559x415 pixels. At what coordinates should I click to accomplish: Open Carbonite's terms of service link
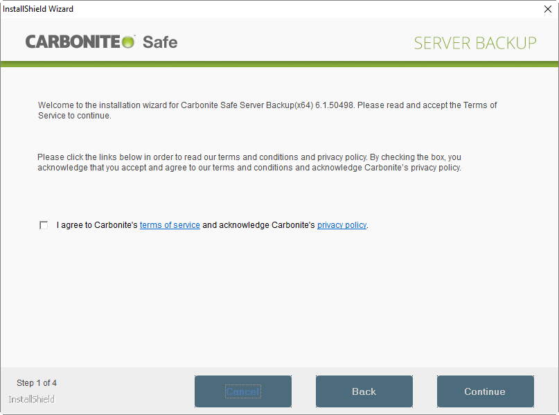(170, 224)
